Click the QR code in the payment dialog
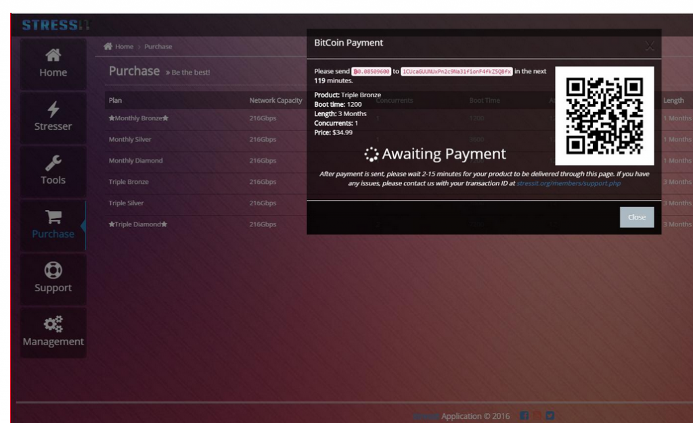This screenshot has height=423, width=693. [x=604, y=116]
